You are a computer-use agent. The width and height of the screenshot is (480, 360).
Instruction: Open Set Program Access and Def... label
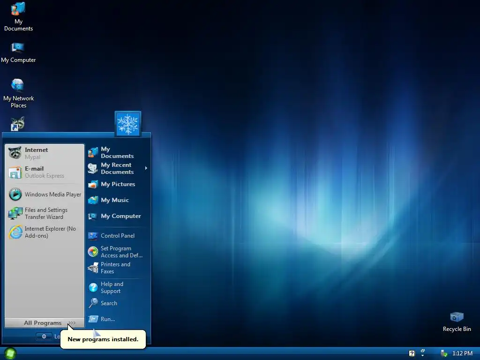pyautogui.click(x=121, y=252)
